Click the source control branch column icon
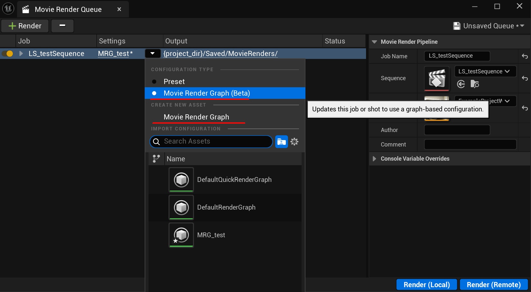This screenshot has height=292, width=531. pyautogui.click(x=156, y=159)
